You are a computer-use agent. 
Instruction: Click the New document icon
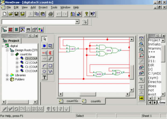click(x=5, y=14)
